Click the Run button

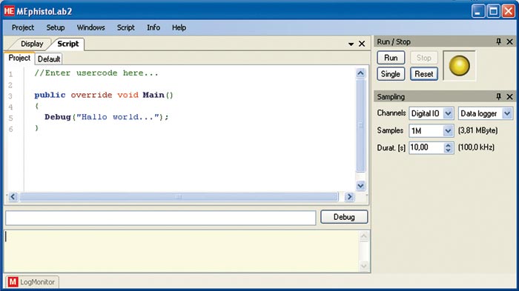pos(391,58)
